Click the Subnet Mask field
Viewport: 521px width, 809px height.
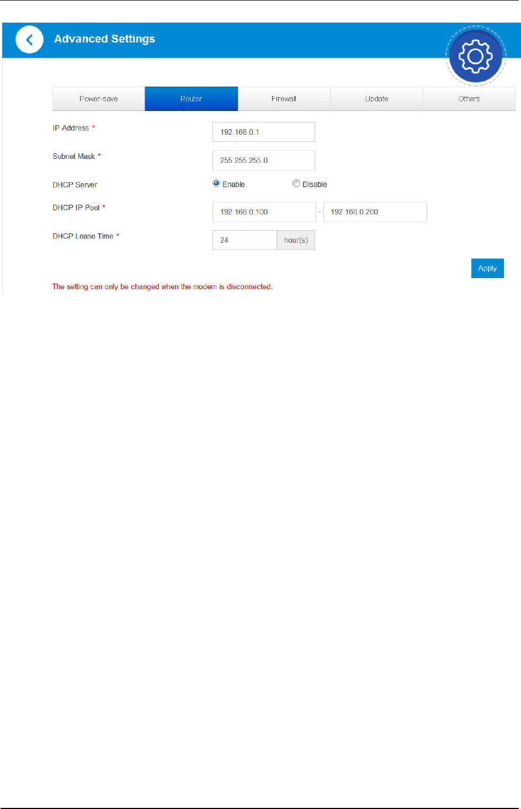click(x=264, y=160)
